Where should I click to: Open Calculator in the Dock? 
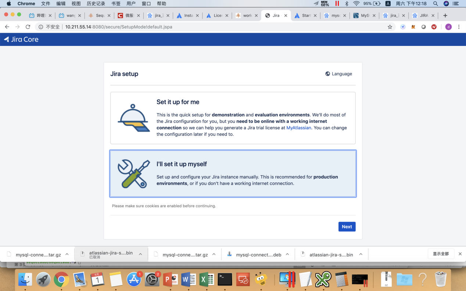(x=342, y=280)
